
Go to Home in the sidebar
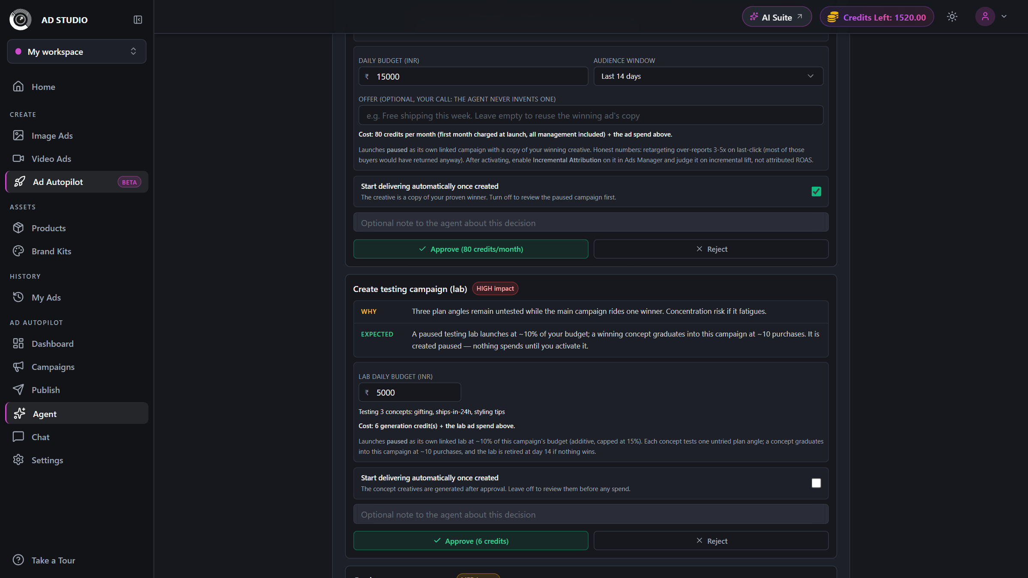(x=77, y=86)
